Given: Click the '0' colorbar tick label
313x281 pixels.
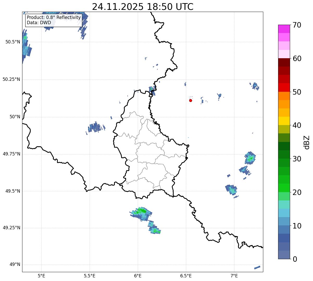Looking at the screenshot, I should click(295, 259).
